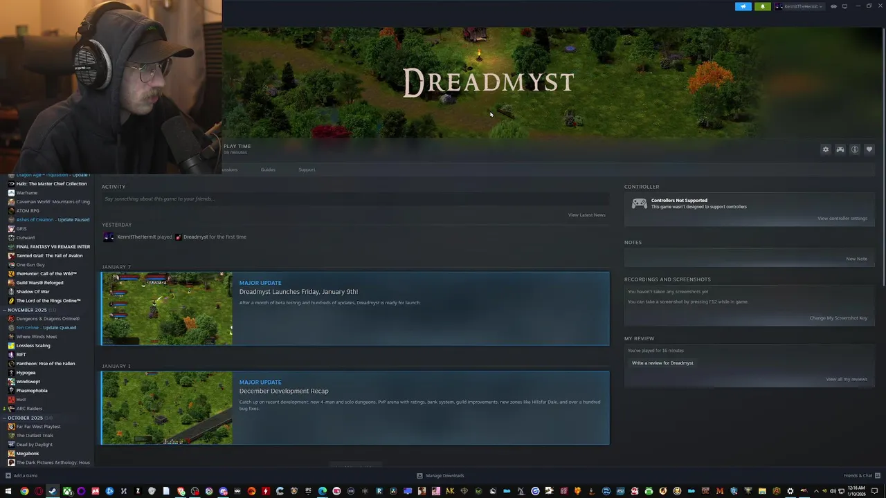Screen dimensions: 886x498
Task: Select Shadow Of War in library
Action: pyautogui.click(x=33, y=291)
